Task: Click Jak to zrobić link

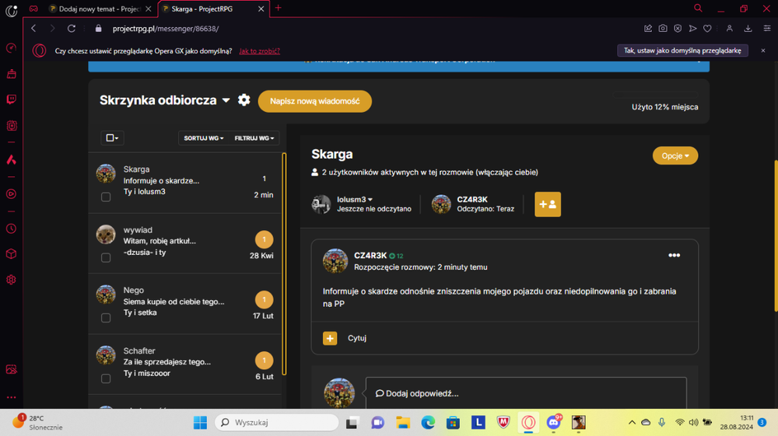Action: (260, 51)
